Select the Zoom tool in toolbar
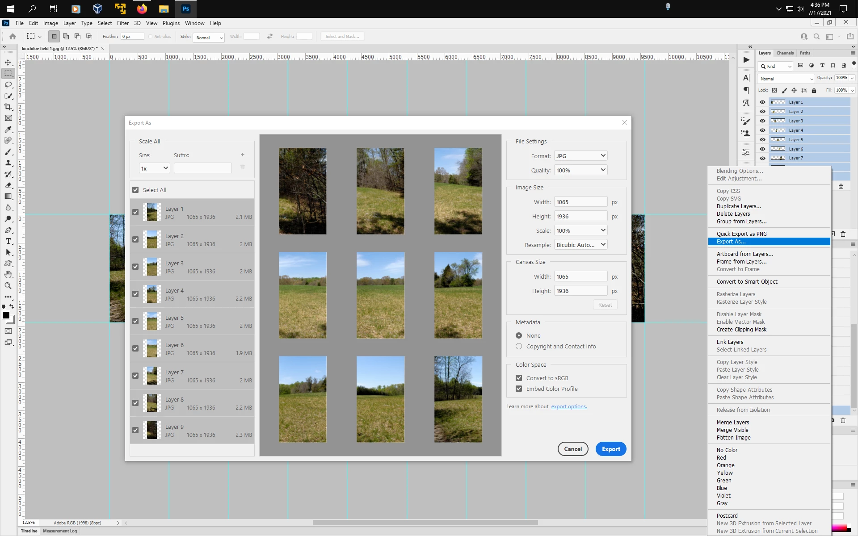This screenshot has height=536, width=858. coord(8,286)
